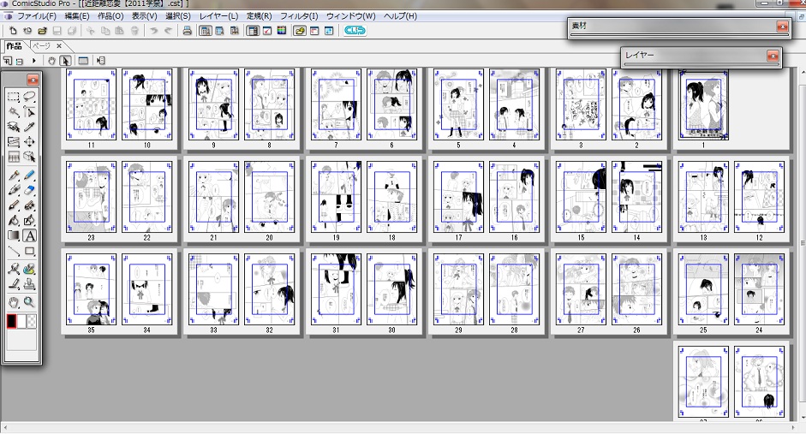This screenshot has width=806, height=434.
Task: Select page thumbnail 11
Action: tap(91, 104)
